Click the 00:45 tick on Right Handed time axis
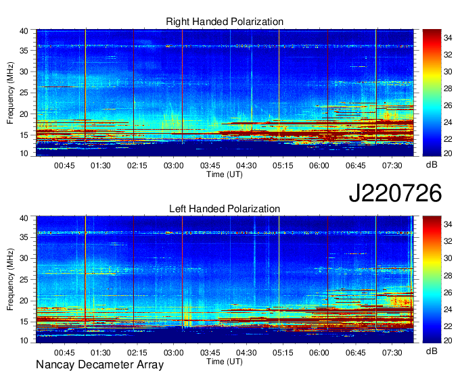This screenshot has height=373, width=460. [64, 166]
